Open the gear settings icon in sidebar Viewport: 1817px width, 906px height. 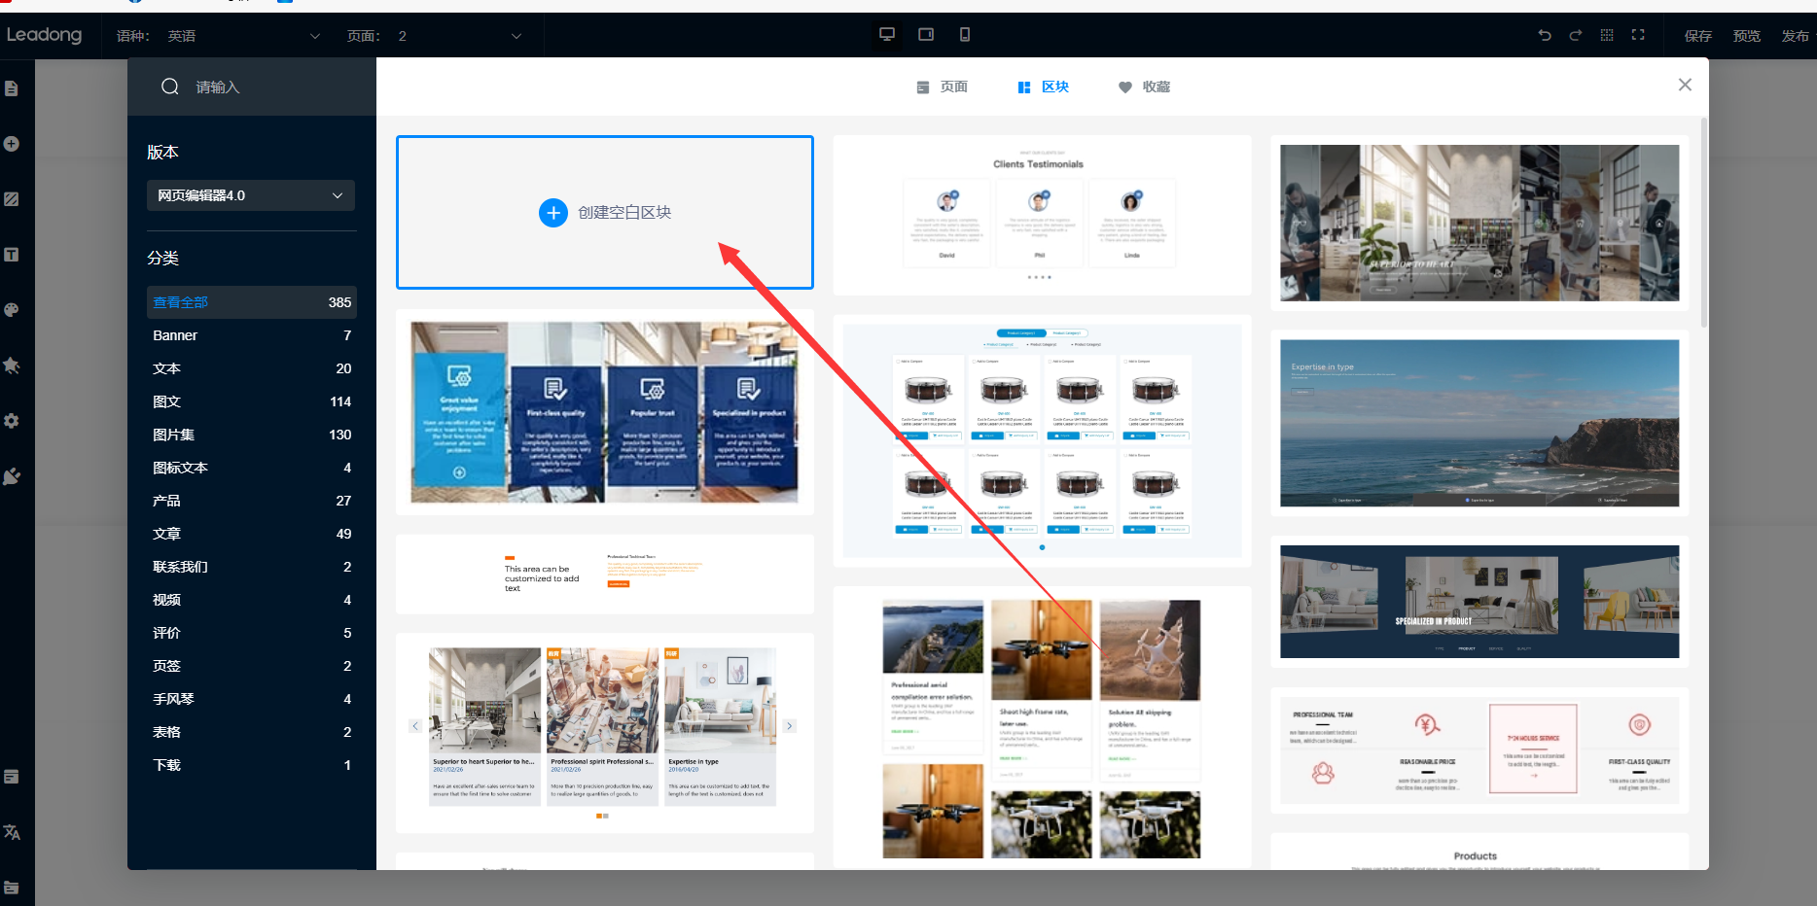pos(12,421)
